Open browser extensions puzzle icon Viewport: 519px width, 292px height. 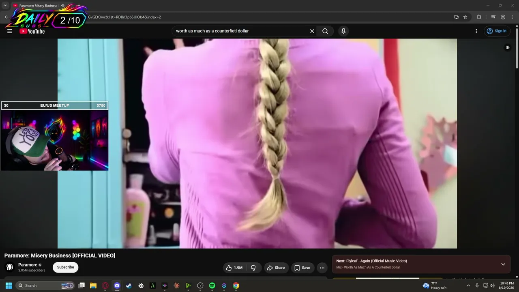tap(479, 17)
